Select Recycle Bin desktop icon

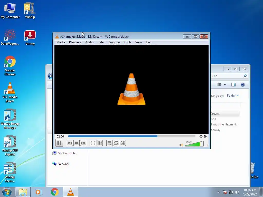pos(254,171)
